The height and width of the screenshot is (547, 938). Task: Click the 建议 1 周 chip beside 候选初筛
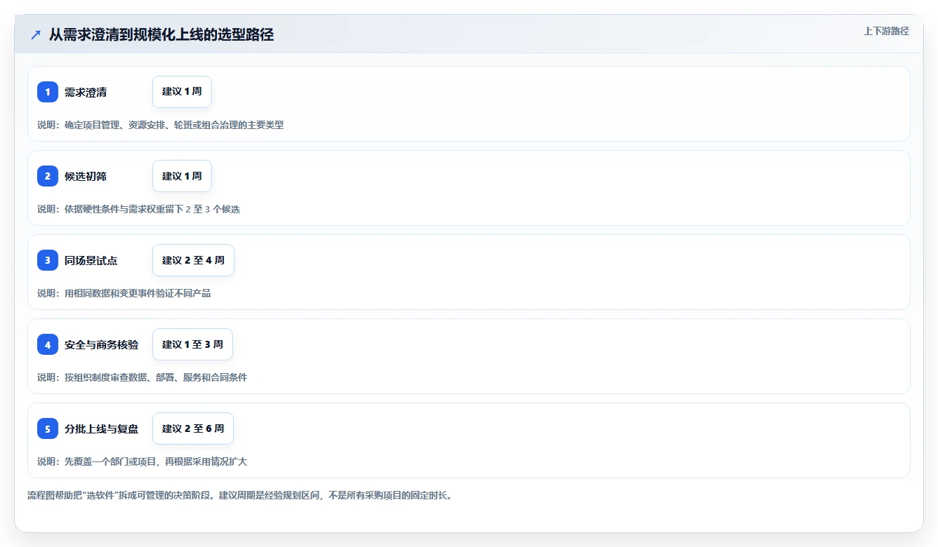pyautogui.click(x=182, y=176)
